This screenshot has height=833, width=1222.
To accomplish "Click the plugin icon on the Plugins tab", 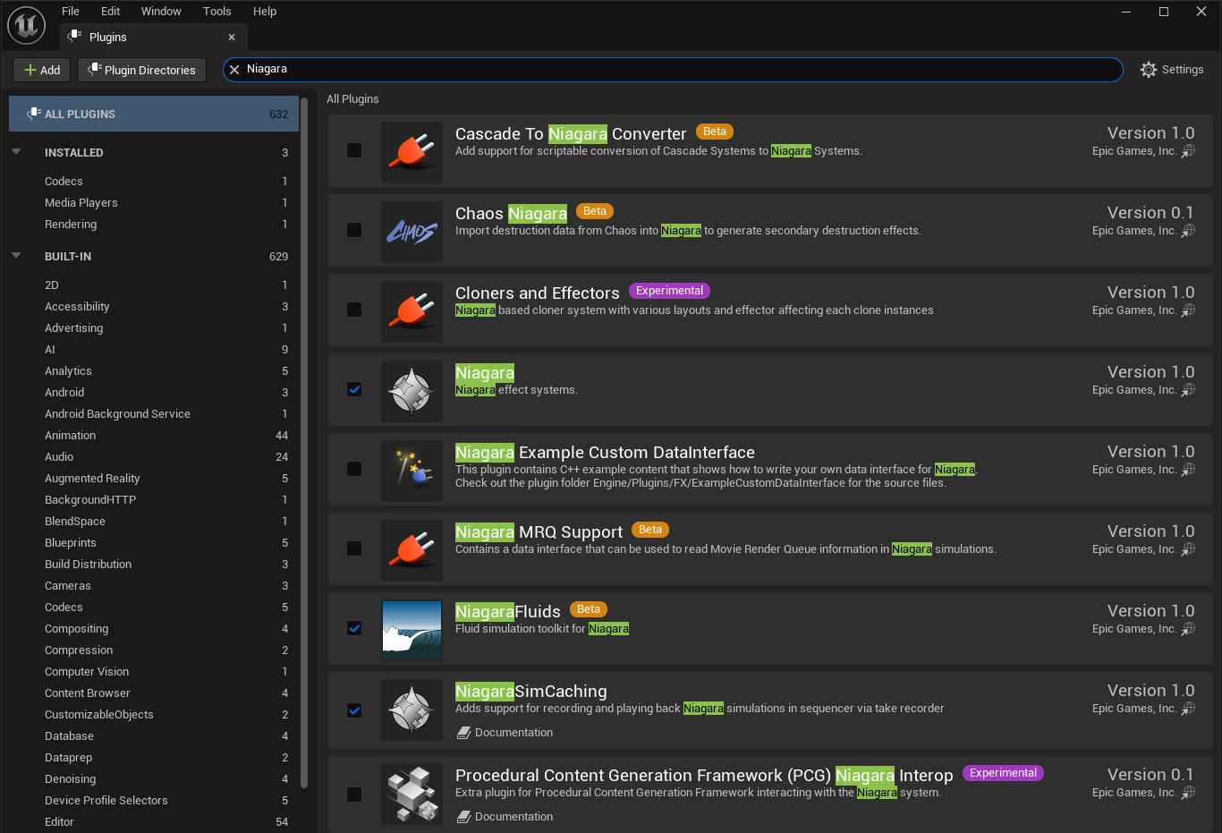I will tap(75, 37).
